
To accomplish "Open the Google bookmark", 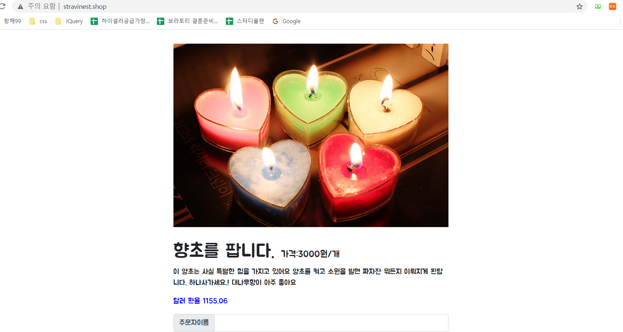I will (286, 21).
